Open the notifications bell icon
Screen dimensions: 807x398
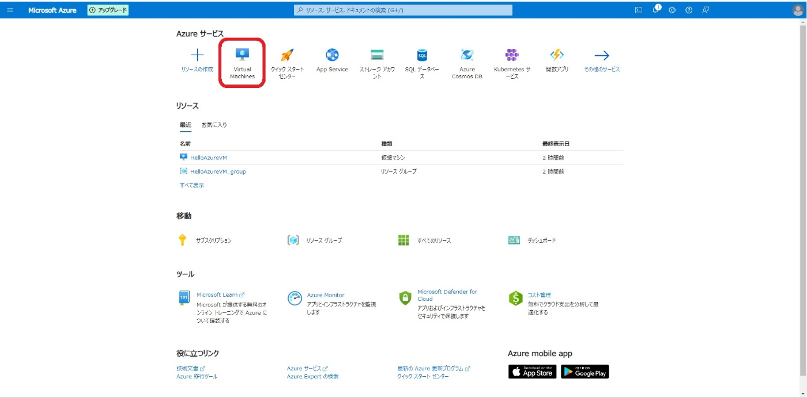(x=656, y=10)
